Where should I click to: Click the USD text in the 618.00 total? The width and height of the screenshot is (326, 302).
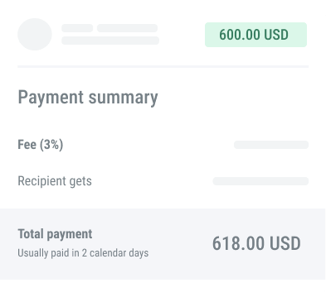285,243
